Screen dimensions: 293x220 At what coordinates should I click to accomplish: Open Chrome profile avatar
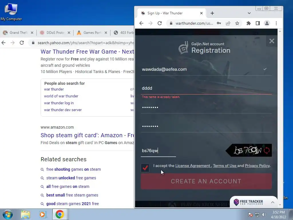click(x=267, y=23)
